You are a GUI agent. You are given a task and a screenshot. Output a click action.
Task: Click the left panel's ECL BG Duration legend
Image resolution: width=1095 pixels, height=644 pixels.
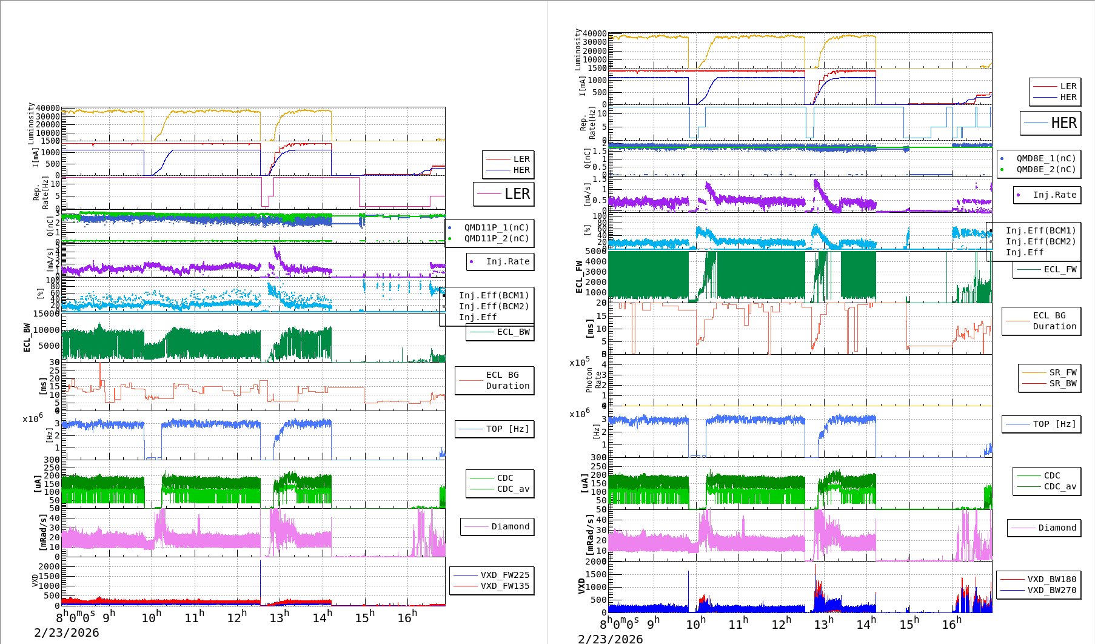(x=495, y=380)
